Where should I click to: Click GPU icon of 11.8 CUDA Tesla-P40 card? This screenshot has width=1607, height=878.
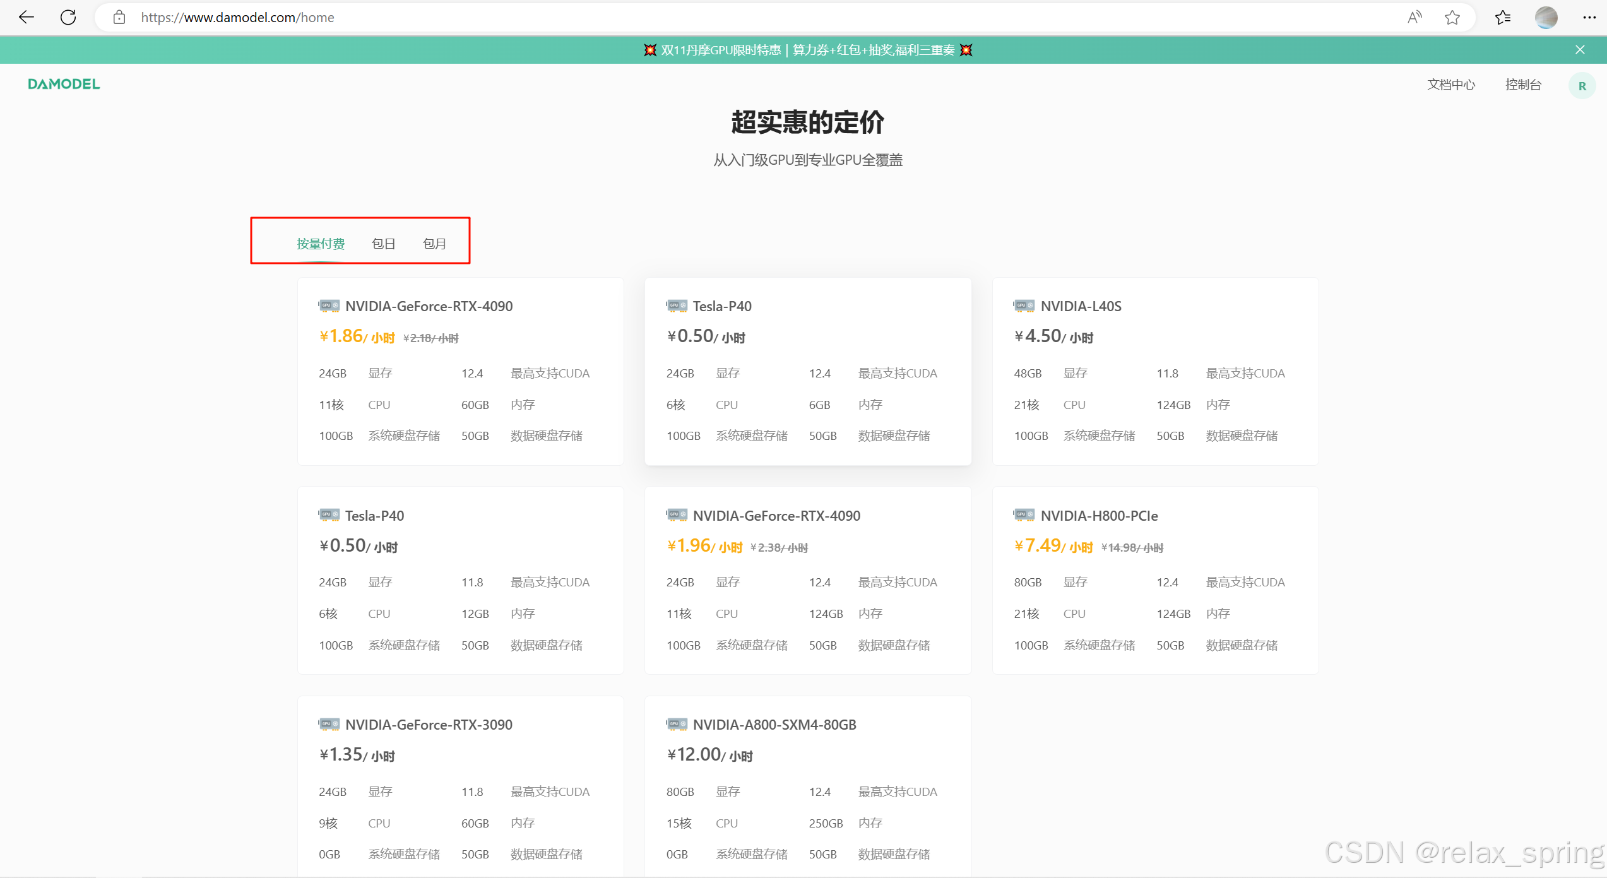tap(329, 516)
